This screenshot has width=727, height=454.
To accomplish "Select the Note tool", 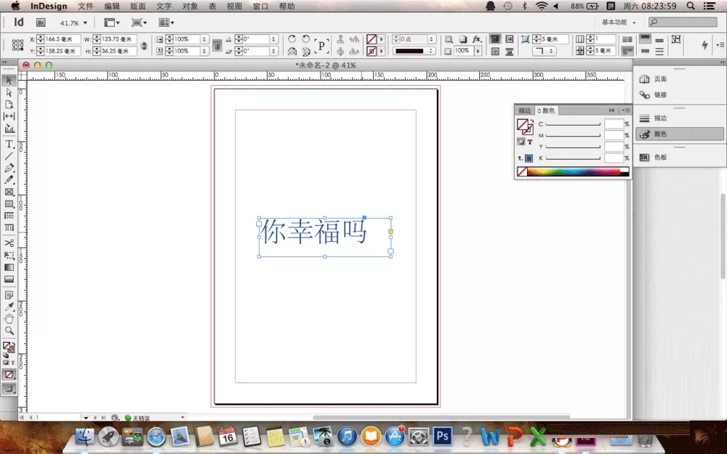I will [9, 295].
